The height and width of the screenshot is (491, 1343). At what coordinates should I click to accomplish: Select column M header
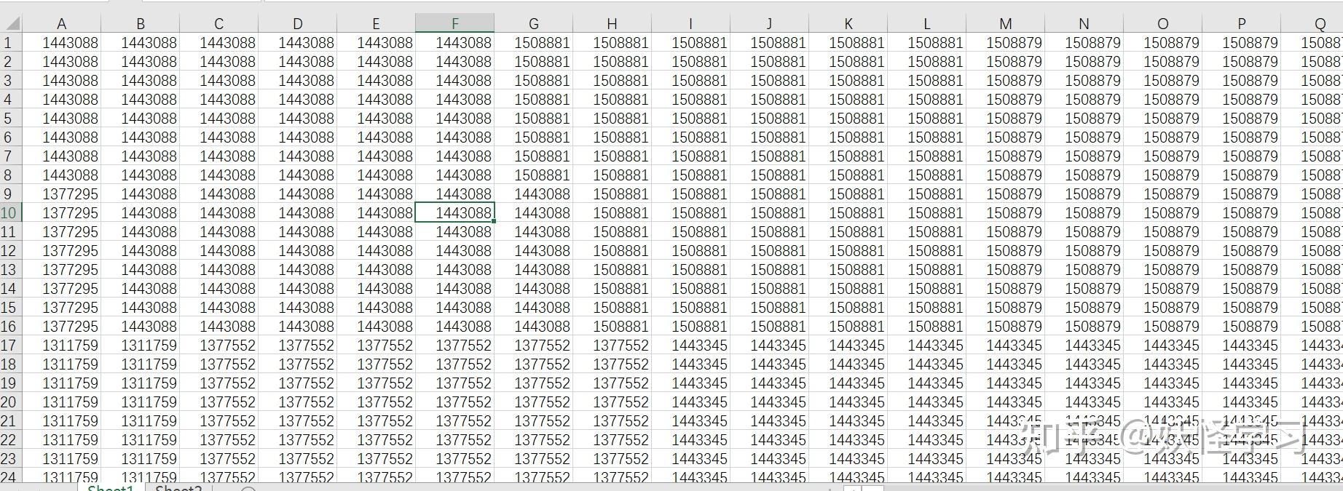pyautogui.click(x=1005, y=23)
